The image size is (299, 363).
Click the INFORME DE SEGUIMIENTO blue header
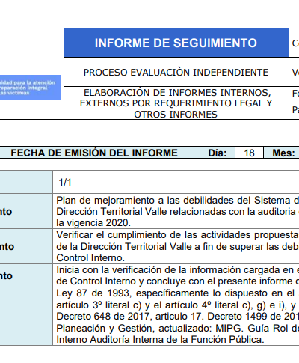[176, 43]
